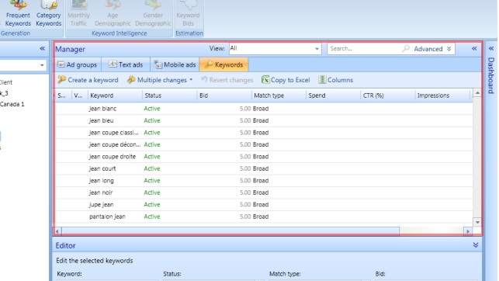Click Revert changes button
Screen dimensions: 499x281
227,80
